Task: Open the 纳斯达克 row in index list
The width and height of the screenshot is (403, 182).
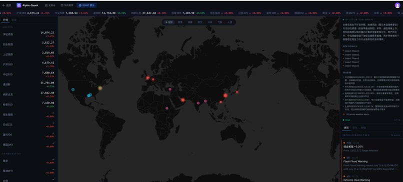Action: pos(28,94)
